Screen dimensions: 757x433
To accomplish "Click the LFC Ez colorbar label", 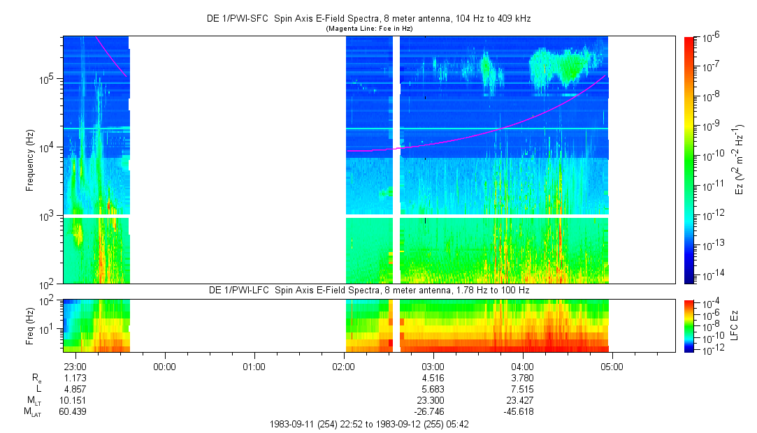I will [733, 325].
